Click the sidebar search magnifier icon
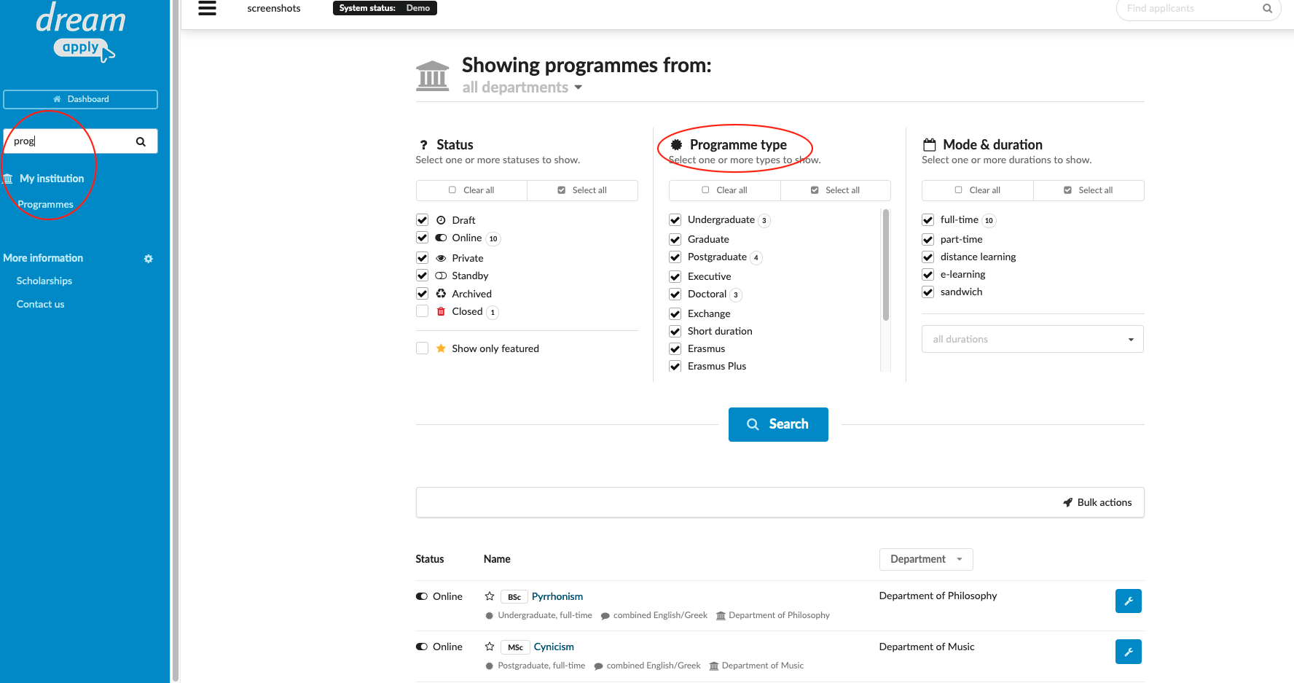Screen dimensions: 1294x683 141,141
